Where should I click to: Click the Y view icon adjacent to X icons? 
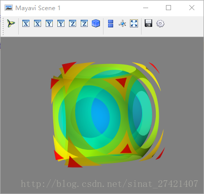49,23
